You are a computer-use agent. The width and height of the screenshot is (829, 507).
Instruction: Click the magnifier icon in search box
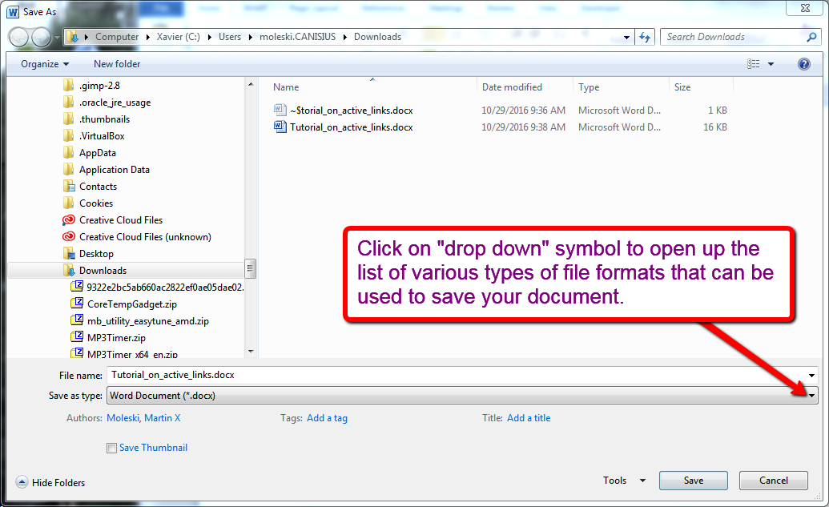click(x=811, y=37)
